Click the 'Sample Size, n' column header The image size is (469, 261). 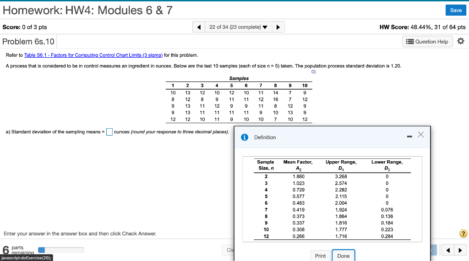(x=266, y=165)
